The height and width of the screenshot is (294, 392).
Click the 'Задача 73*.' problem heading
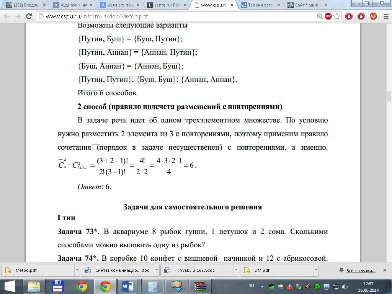tap(78, 232)
